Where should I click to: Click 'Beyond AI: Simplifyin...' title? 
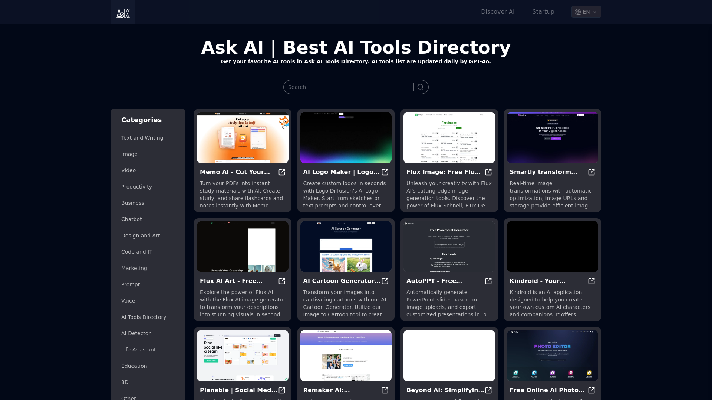pyautogui.click(x=445, y=390)
